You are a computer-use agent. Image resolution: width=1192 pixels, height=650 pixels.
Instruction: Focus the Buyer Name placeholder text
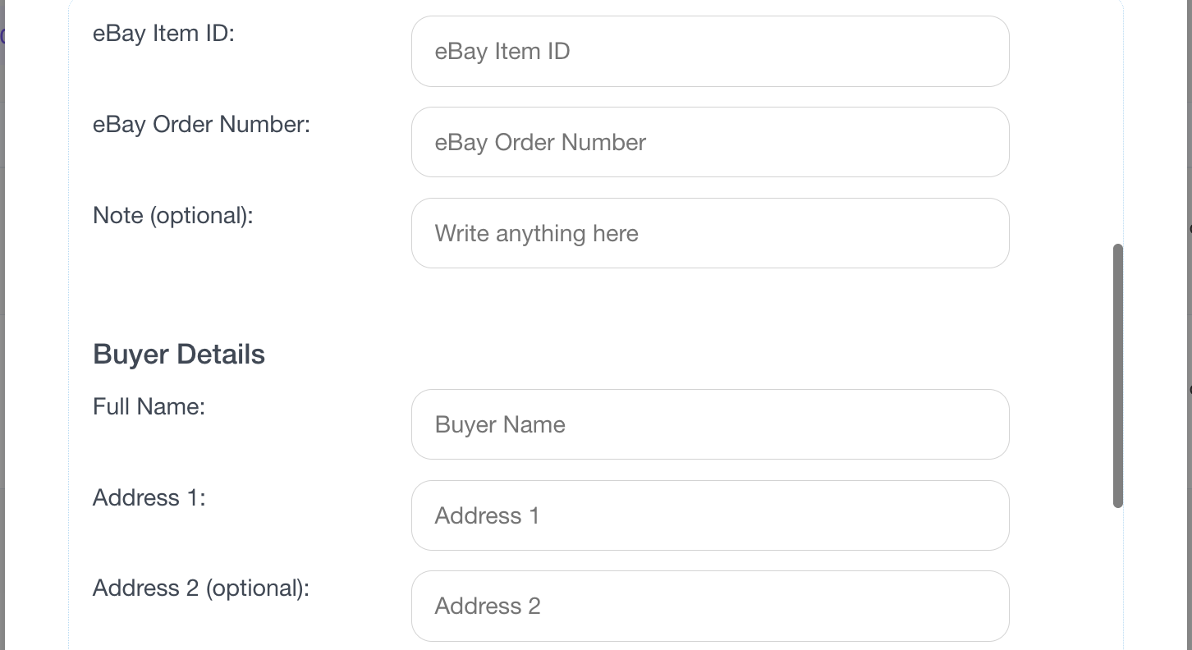500,424
